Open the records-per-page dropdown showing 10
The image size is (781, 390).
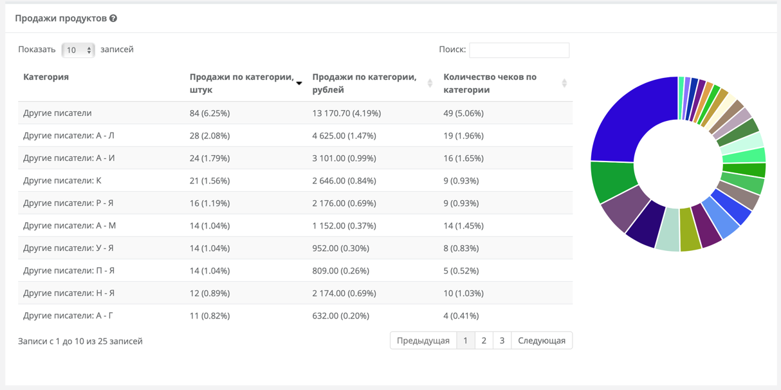click(x=78, y=50)
